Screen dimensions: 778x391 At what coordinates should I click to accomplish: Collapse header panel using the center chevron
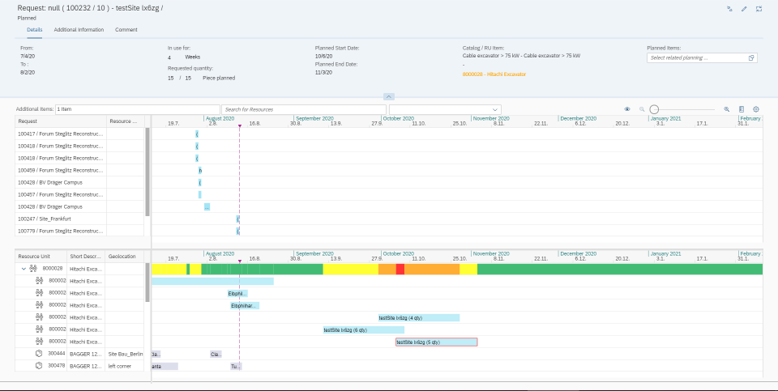[x=388, y=96]
